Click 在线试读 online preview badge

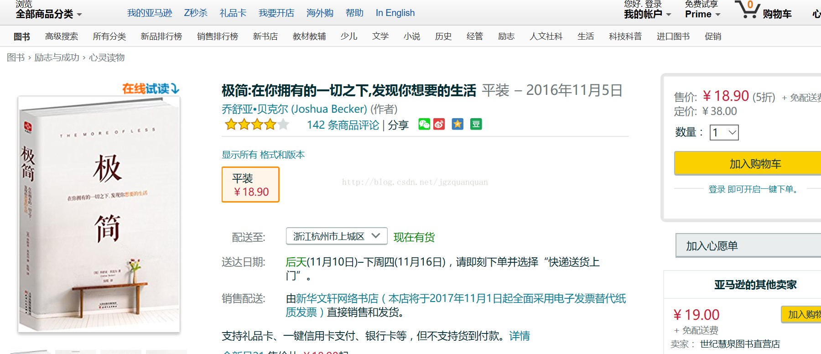pyautogui.click(x=151, y=88)
